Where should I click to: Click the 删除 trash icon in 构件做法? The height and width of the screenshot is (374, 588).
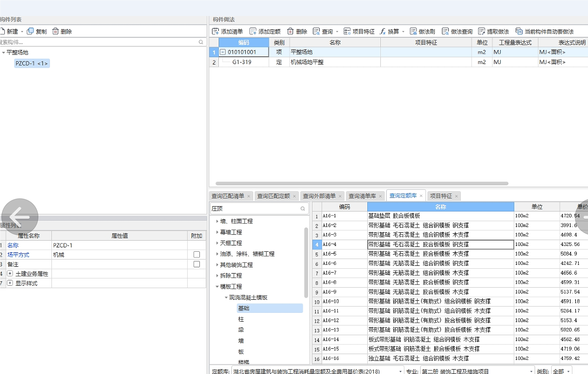tap(291, 32)
